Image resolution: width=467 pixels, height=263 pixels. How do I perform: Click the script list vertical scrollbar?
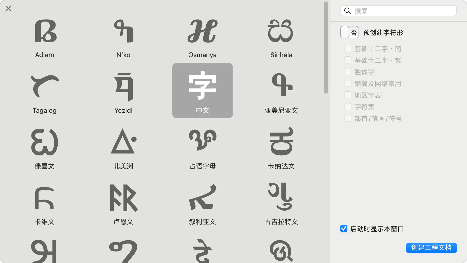click(x=326, y=48)
